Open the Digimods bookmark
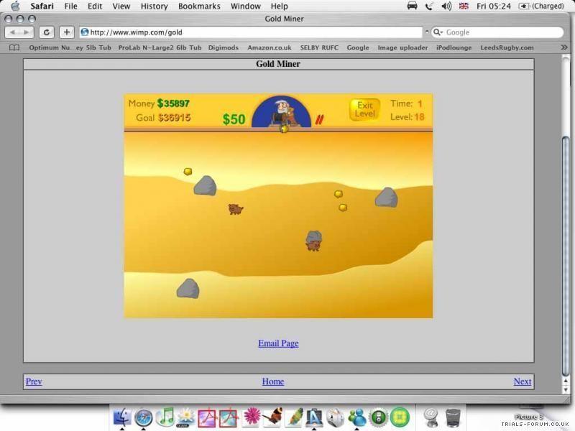The width and height of the screenshot is (575, 431). click(x=224, y=47)
